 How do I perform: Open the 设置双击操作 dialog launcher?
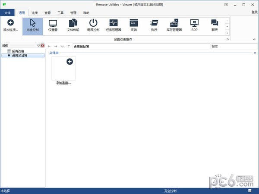(x=227, y=39)
